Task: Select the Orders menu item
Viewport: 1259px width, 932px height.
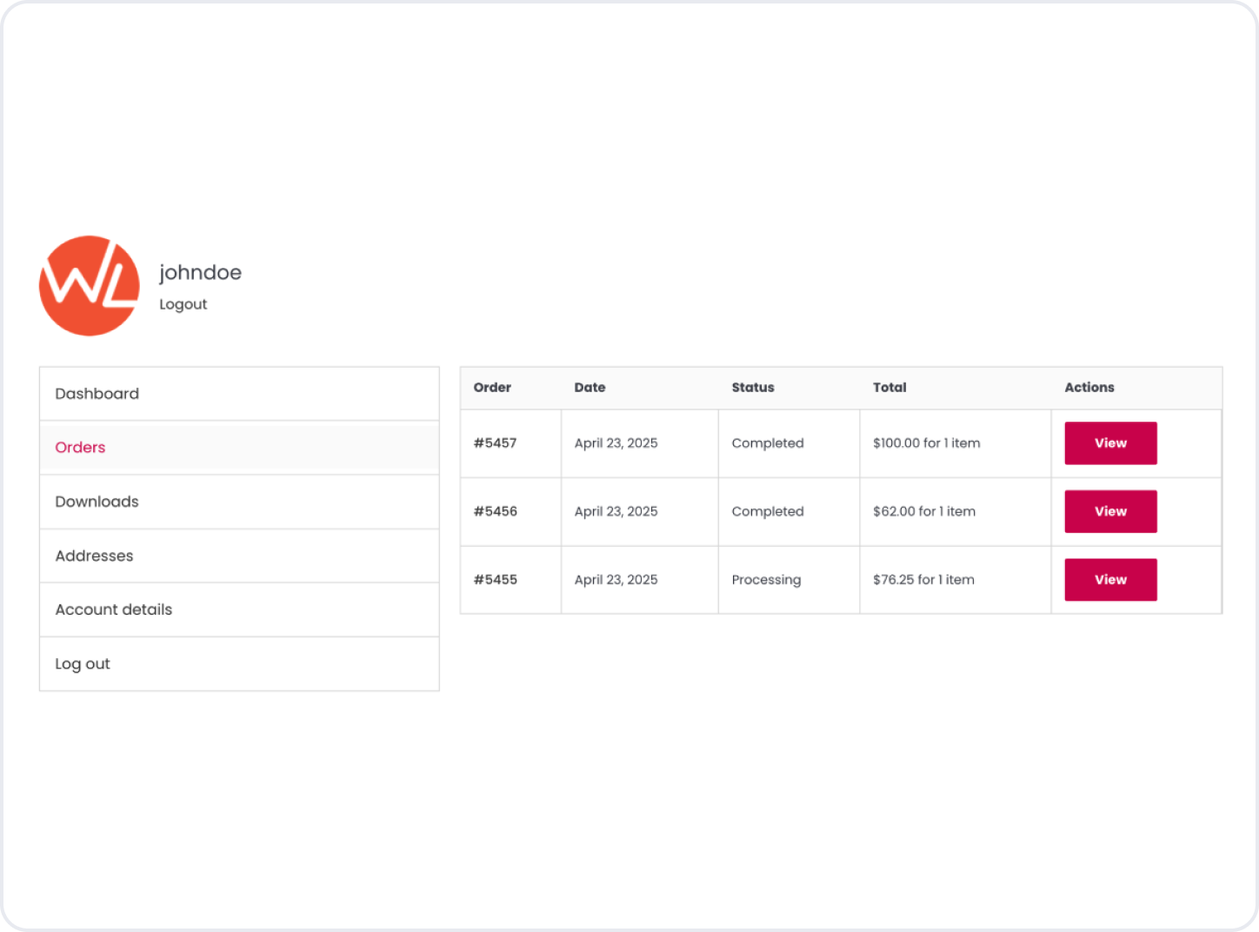Action: [x=80, y=448]
